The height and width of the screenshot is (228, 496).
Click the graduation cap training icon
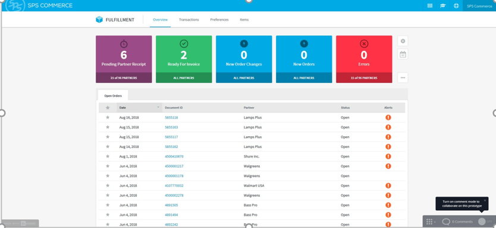443,6
